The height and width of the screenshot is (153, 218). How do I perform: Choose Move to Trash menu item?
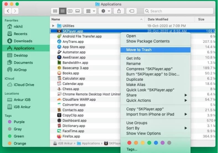point(155,50)
